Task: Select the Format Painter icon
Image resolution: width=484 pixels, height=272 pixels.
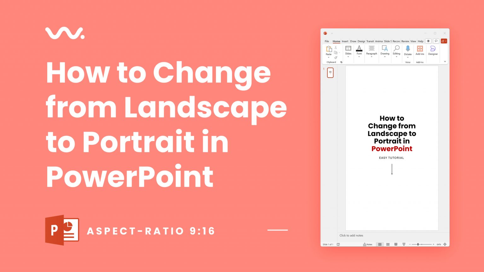Action: coord(336,58)
